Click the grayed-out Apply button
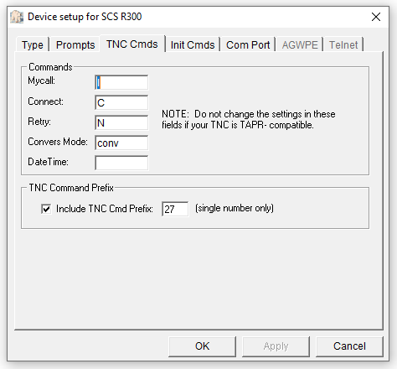 [x=276, y=346]
